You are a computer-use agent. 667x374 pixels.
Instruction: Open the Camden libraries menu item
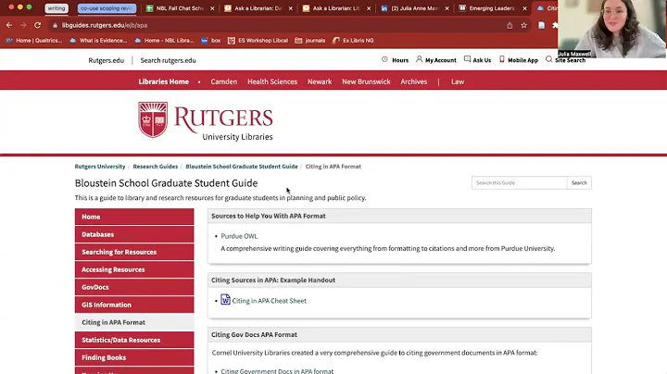pyautogui.click(x=224, y=81)
